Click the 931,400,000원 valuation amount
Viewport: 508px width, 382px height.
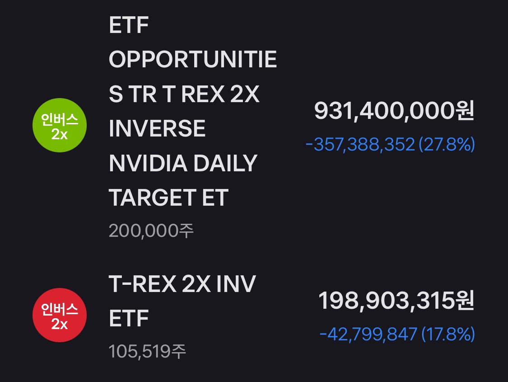pyautogui.click(x=394, y=111)
